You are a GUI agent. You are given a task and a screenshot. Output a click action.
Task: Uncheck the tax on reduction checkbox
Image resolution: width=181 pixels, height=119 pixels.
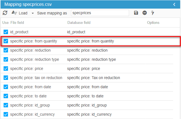6,78
